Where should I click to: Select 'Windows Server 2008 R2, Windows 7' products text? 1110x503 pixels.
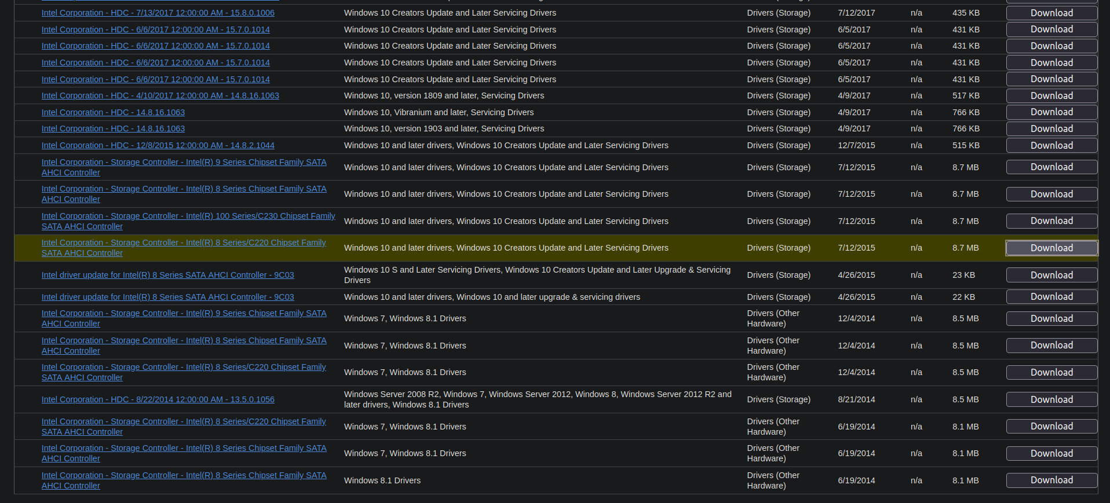538,399
